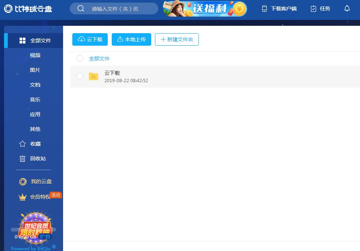Select the 文档 category
360x251 pixels.
pyautogui.click(x=35, y=85)
